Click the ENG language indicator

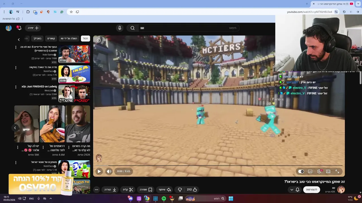31,198
